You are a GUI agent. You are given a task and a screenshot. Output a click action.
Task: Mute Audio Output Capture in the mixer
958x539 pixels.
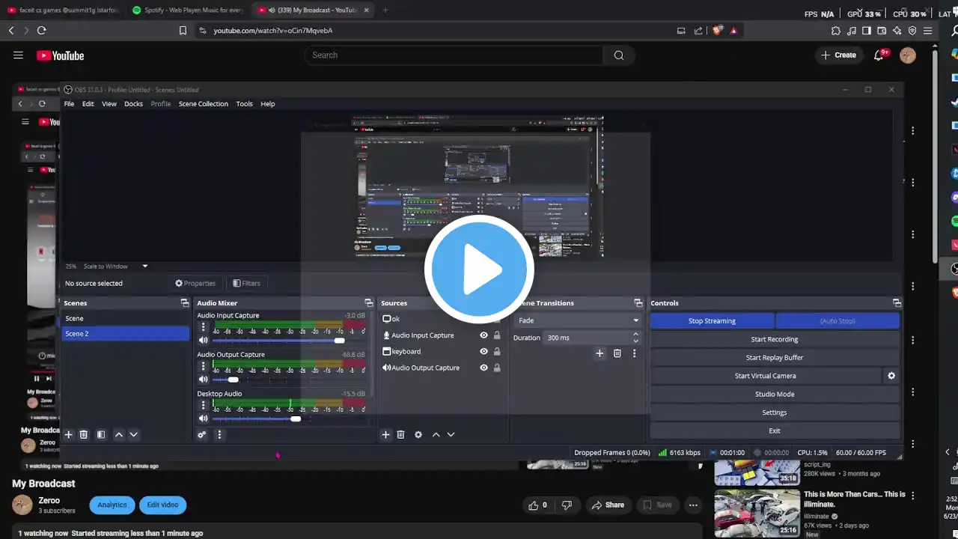203,380
